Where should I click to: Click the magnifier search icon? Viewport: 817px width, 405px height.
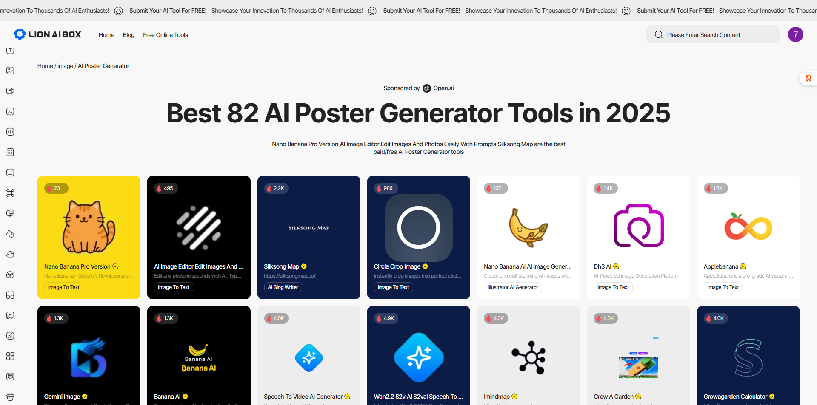[658, 35]
